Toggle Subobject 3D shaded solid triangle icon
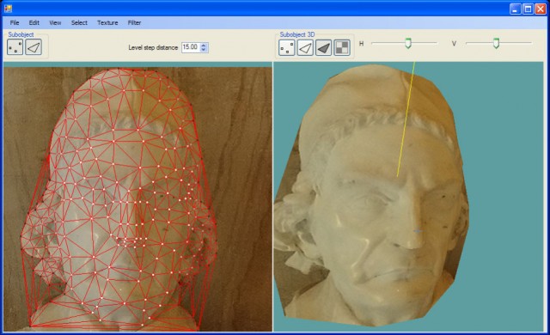This screenshot has width=550, height=335. (323, 47)
